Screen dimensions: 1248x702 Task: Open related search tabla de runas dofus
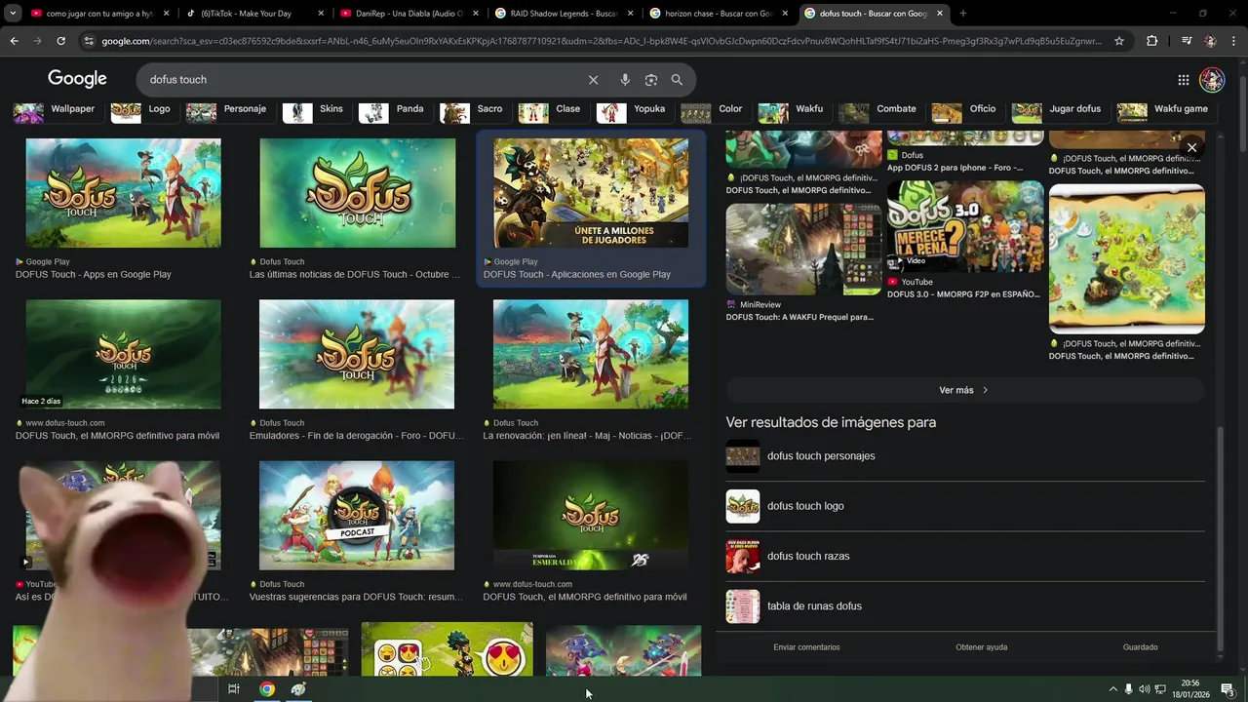coord(965,605)
